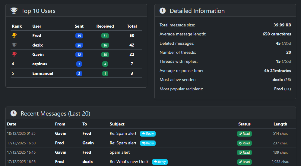Viewport: 301px width, 166px height.
Task: Click the gold trophy next to Fred
Action: (14, 35)
